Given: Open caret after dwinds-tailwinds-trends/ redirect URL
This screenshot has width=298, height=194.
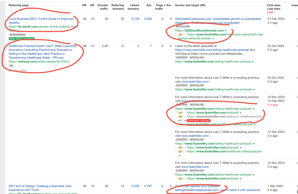Looking at the screenshot, I should click(x=213, y=39).
